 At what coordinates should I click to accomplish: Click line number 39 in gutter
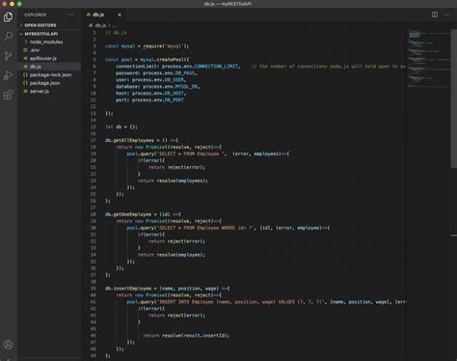[x=94, y=289]
